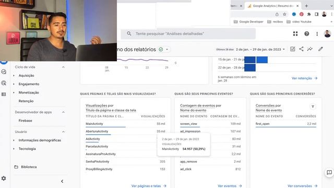Open the feedback chat bubble icon
Viewport: 334px width, 188px height.
click(x=329, y=172)
